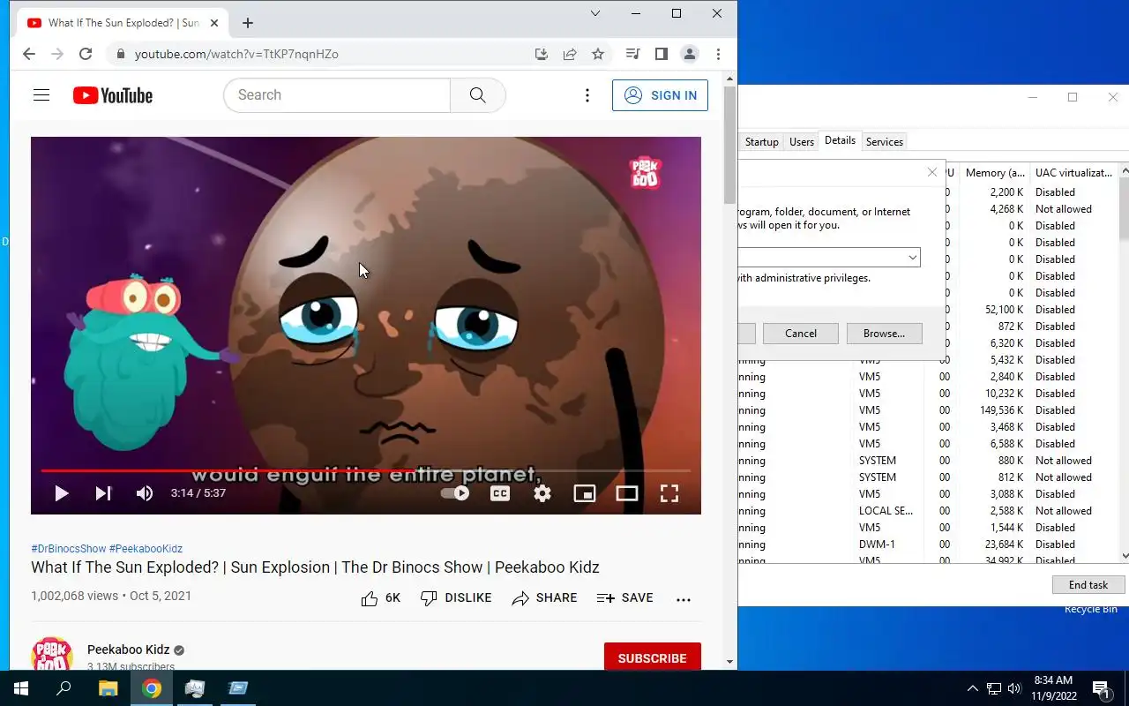Reload the current page

pyautogui.click(x=86, y=54)
